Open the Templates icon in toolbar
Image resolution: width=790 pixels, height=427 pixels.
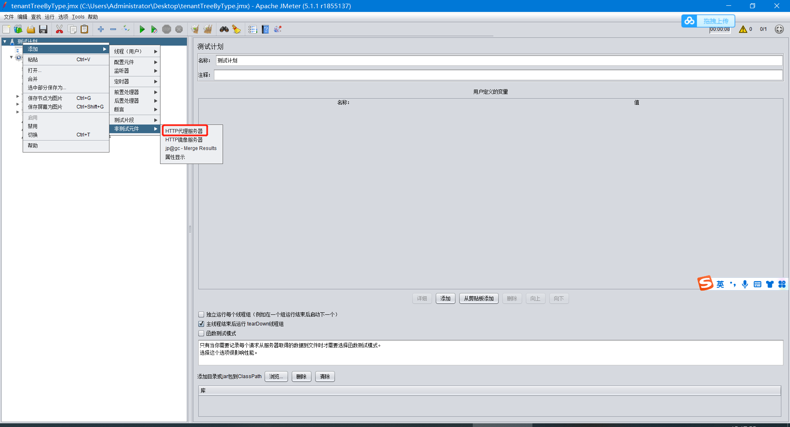18,29
